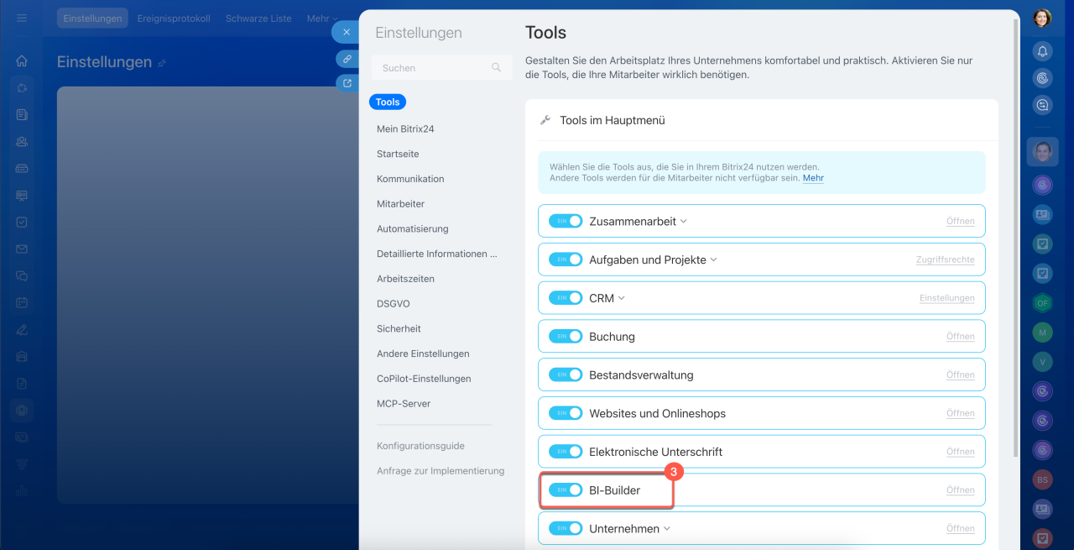Click Zugriffsrechte link in Aufgaben row
This screenshot has width=1074, height=550.
(x=946, y=260)
